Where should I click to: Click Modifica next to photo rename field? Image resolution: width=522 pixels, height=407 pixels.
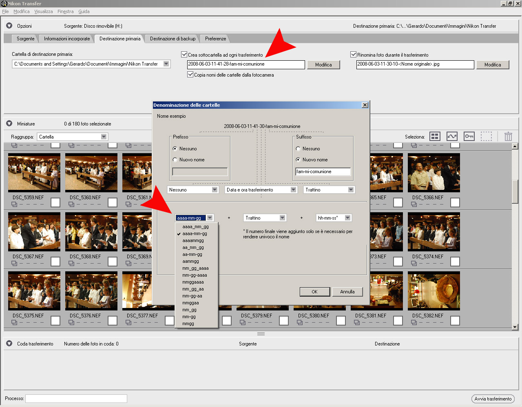pyautogui.click(x=493, y=65)
